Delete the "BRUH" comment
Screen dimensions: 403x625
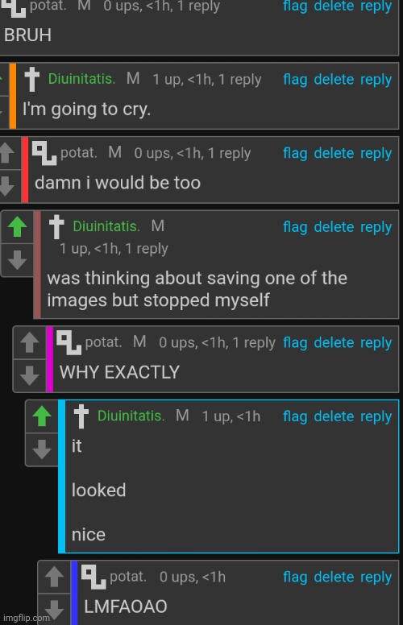(334, 6)
